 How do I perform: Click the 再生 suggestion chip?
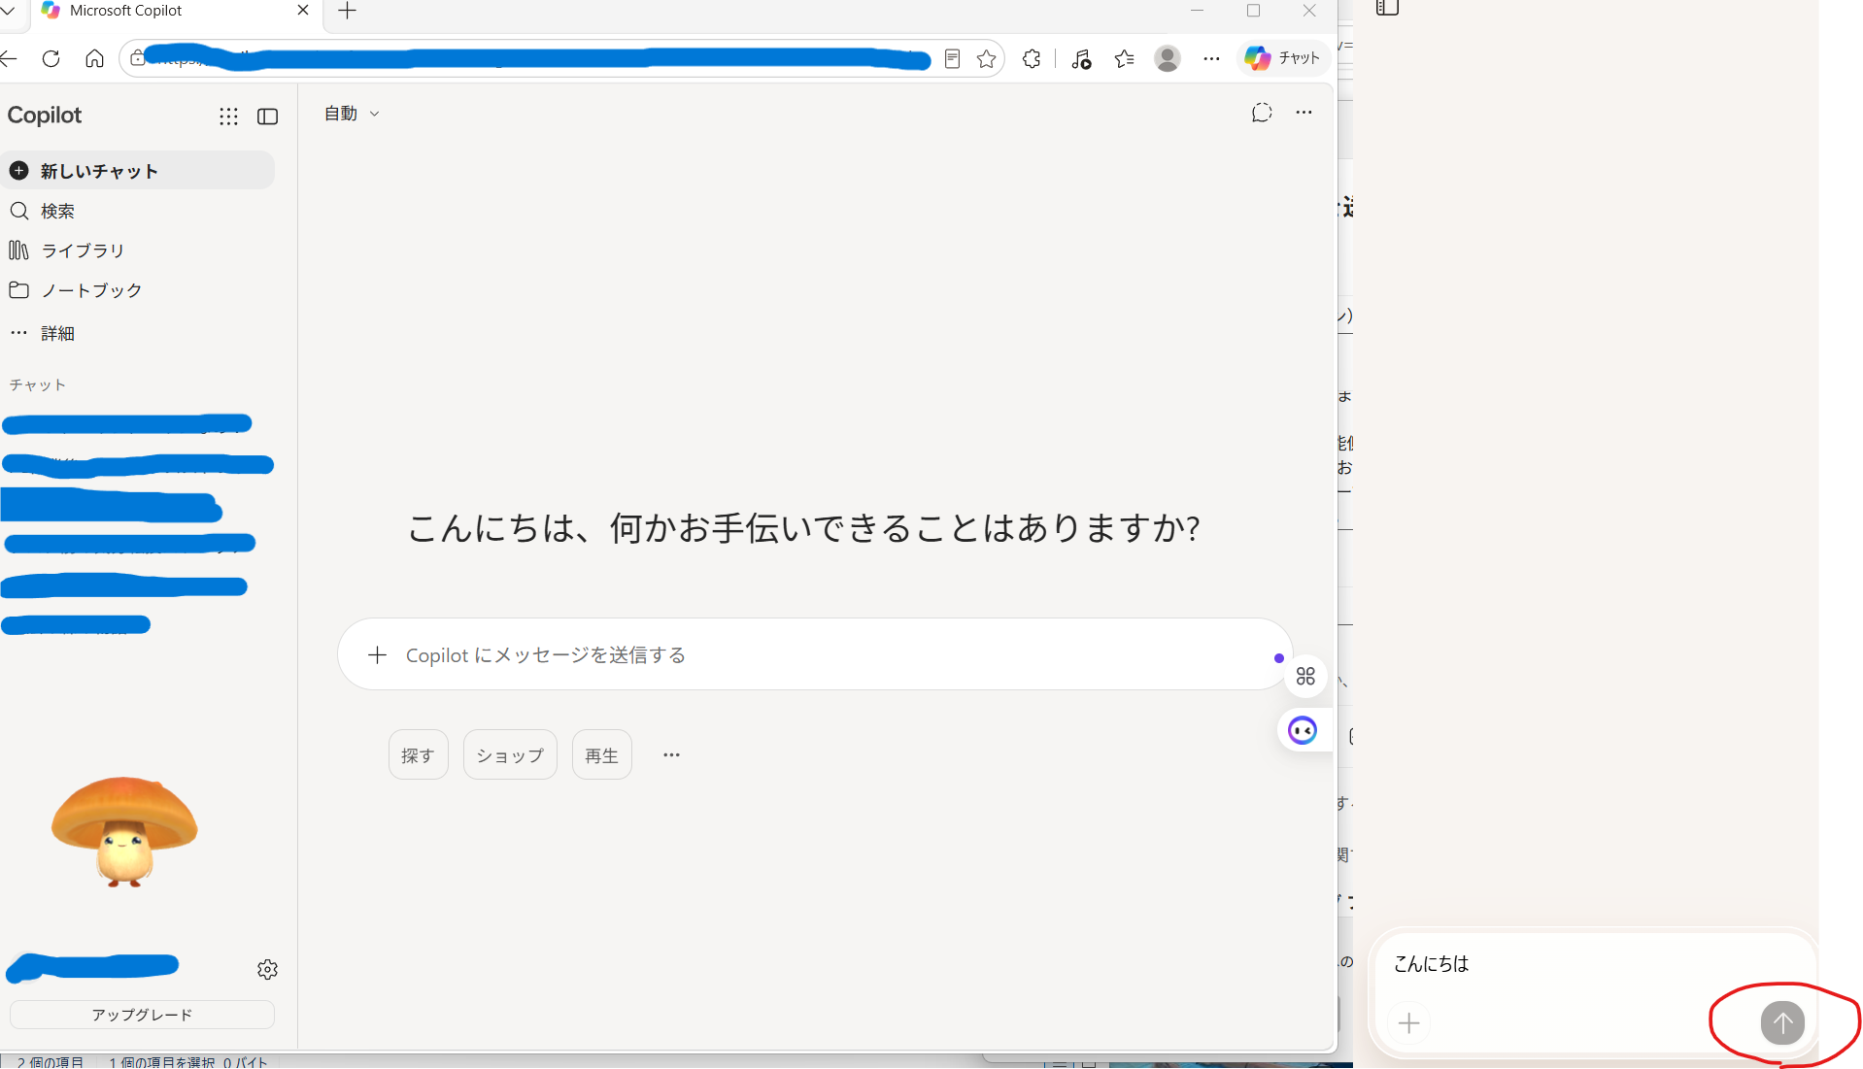[602, 754]
